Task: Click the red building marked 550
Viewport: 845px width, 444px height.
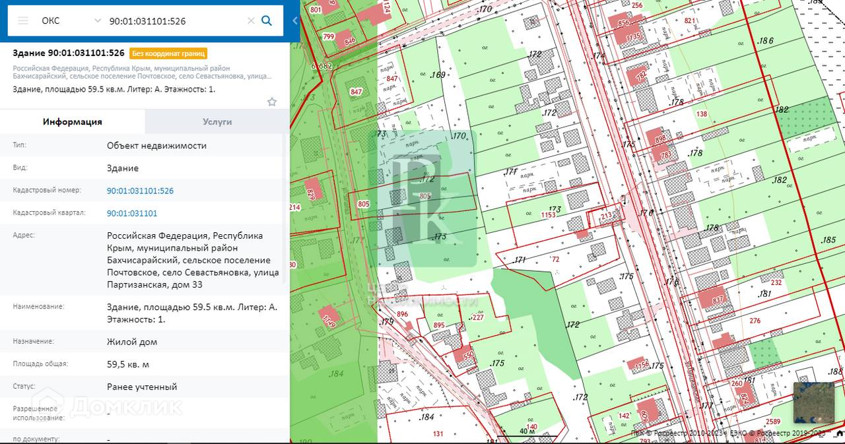Action: point(463,355)
